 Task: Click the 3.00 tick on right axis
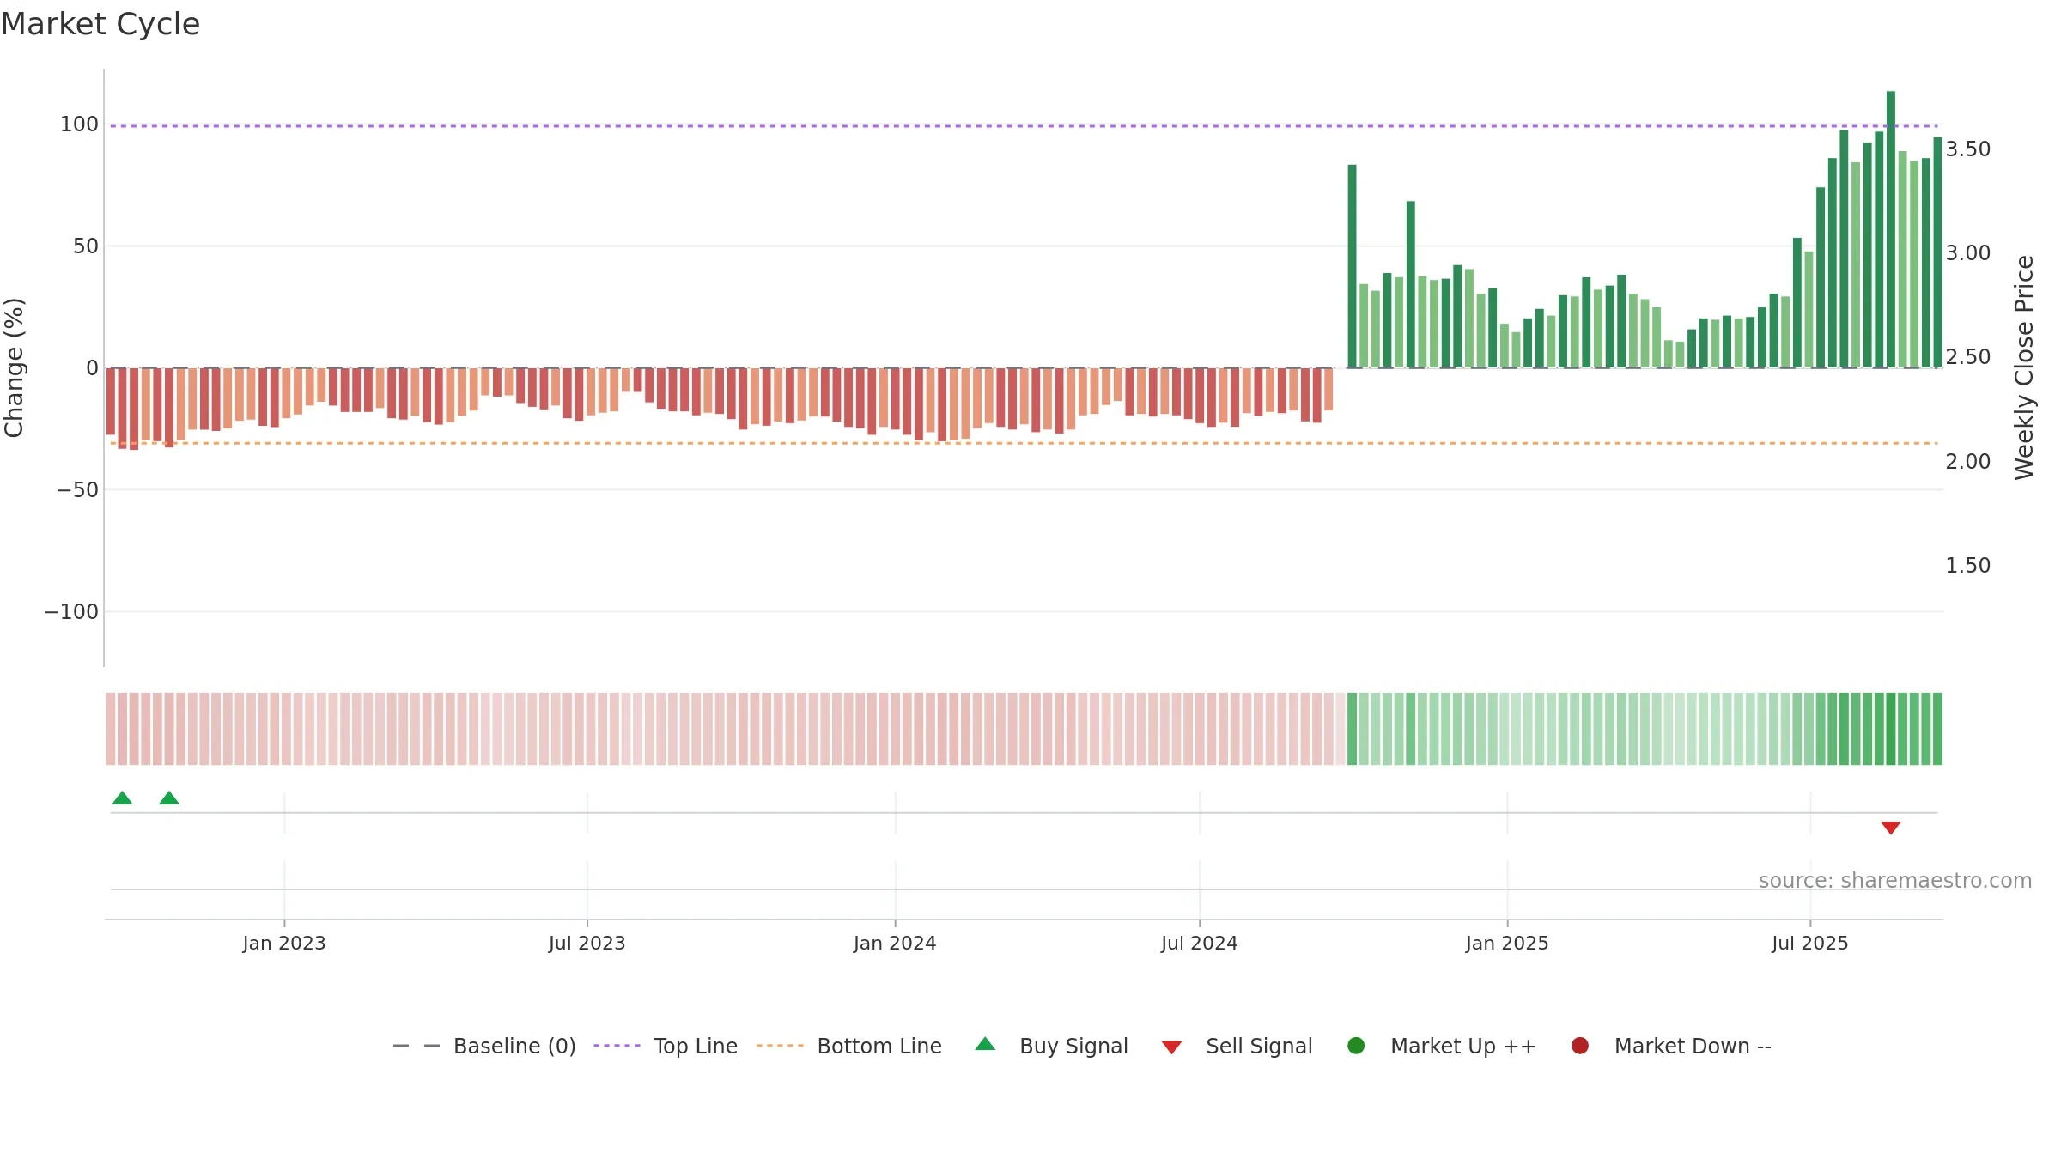click(1968, 253)
